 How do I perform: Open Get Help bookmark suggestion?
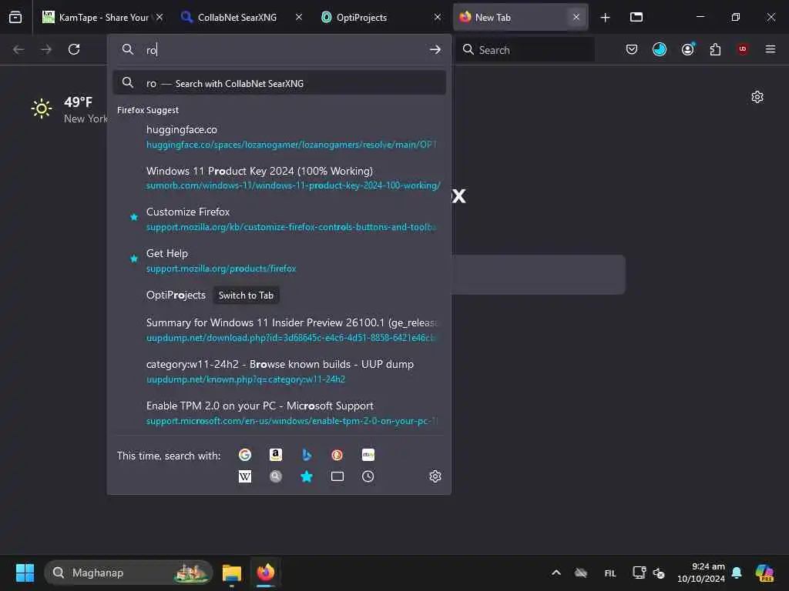279,261
